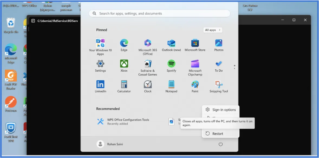This screenshot has height=158, width=319.
Task: Launch Xbox pinned app
Action: click(x=124, y=66)
